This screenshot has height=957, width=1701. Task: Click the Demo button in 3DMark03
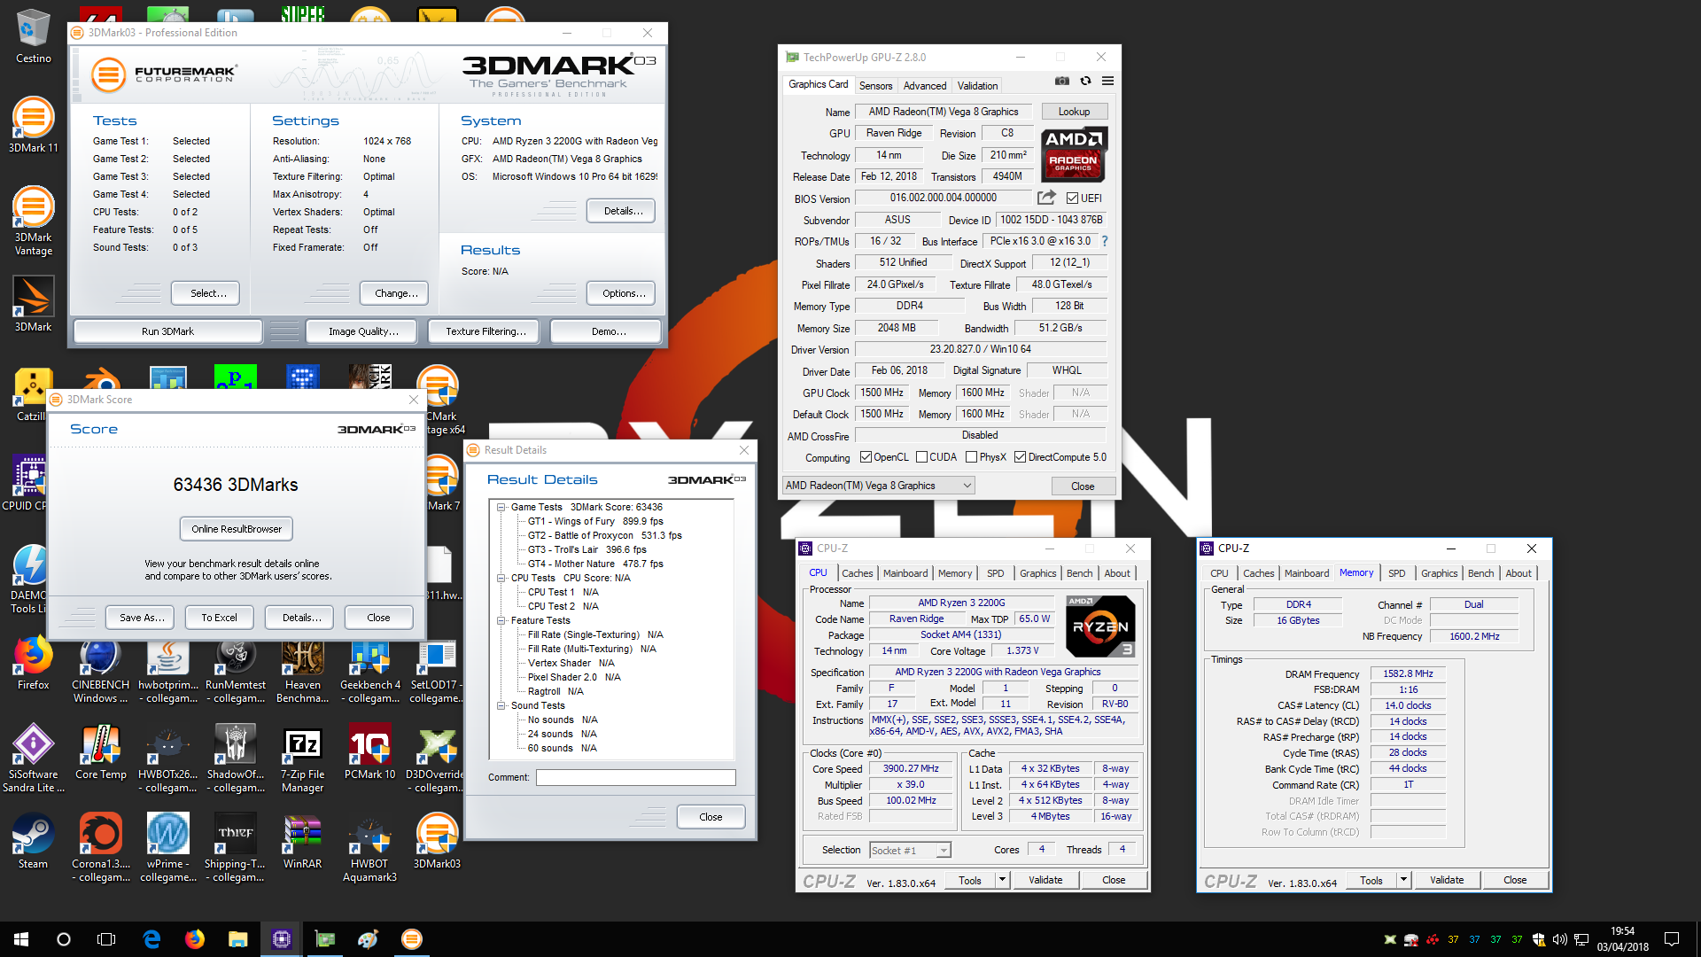pos(606,331)
